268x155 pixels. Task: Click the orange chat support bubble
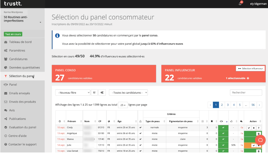pyautogui.click(x=260, y=140)
